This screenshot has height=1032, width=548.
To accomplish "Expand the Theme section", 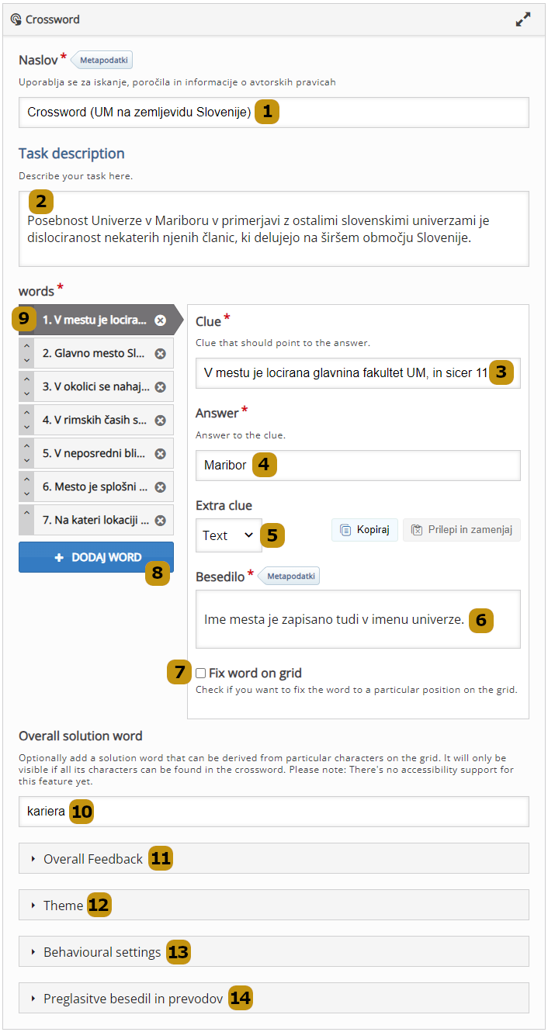I will 64,906.
